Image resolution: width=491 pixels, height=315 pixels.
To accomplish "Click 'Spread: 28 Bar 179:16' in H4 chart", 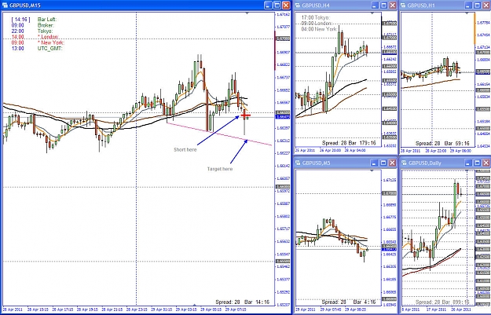I will [x=349, y=143].
